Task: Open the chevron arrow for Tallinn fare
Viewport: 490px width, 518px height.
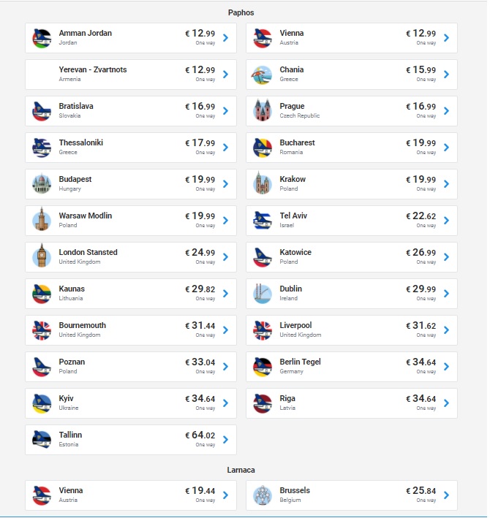Action: [226, 440]
